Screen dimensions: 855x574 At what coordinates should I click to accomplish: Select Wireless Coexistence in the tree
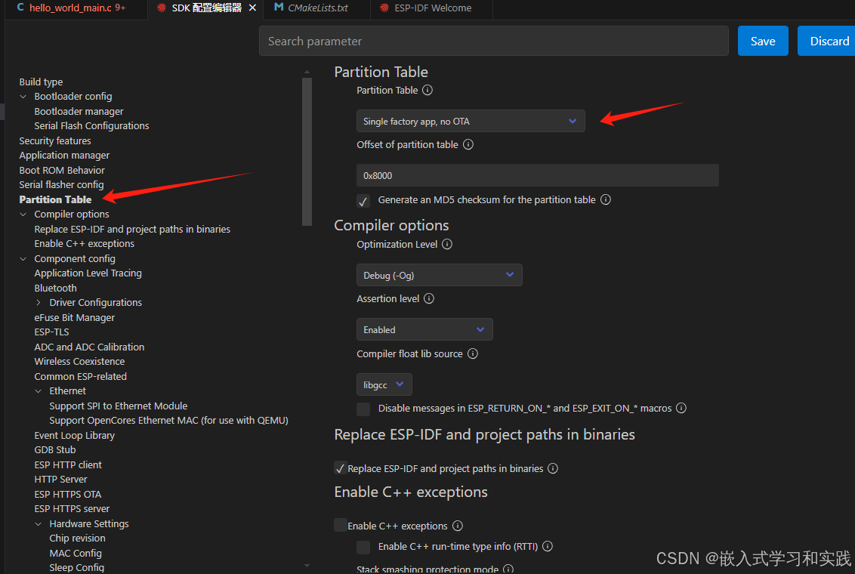click(x=79, y=362)
